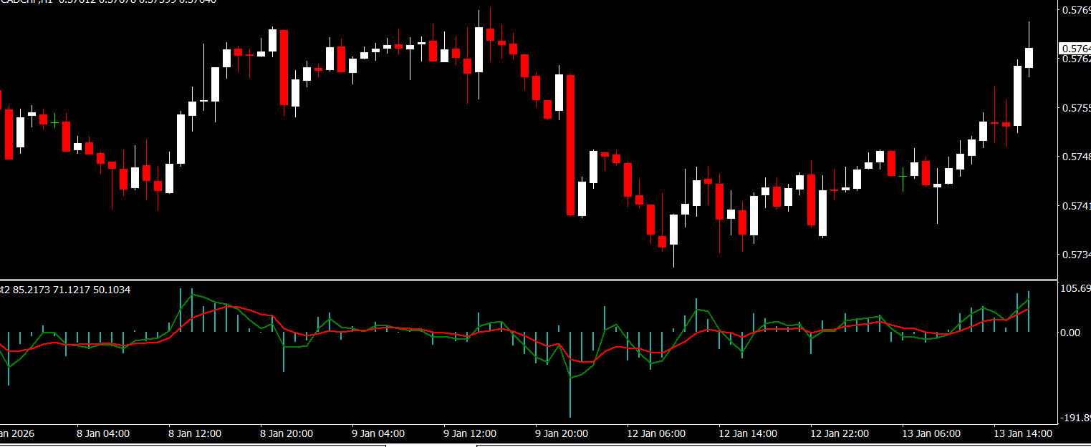Click the separator between chart and indicator window
Image resolution: width=1091 pixels, height=447 pixels.
529,280
